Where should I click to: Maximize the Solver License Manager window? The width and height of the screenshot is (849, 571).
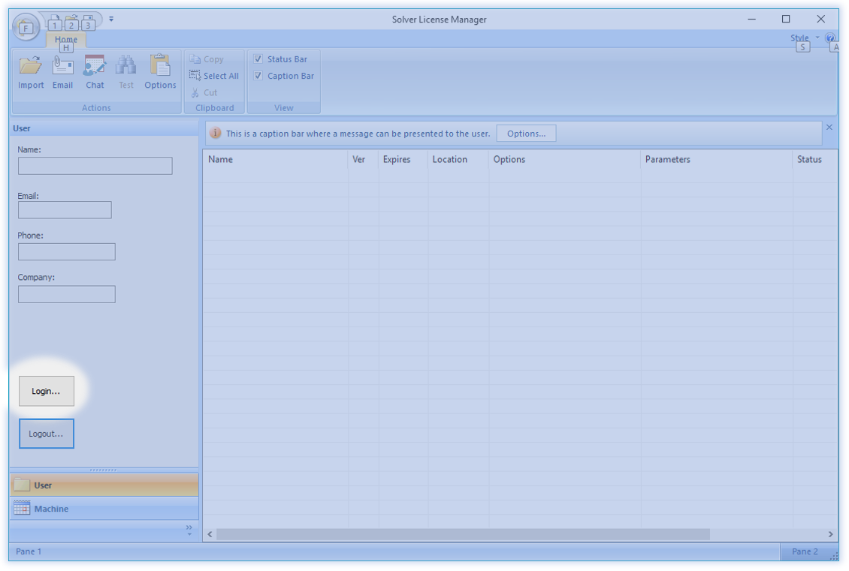click(x=786, y=19)
